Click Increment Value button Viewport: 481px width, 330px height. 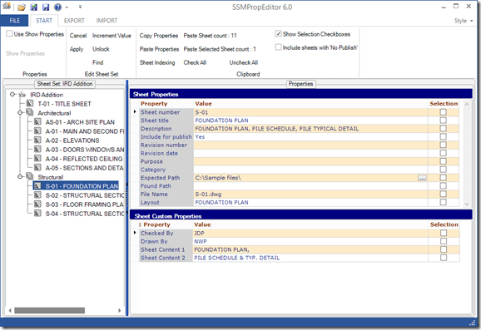coord(112,36)
